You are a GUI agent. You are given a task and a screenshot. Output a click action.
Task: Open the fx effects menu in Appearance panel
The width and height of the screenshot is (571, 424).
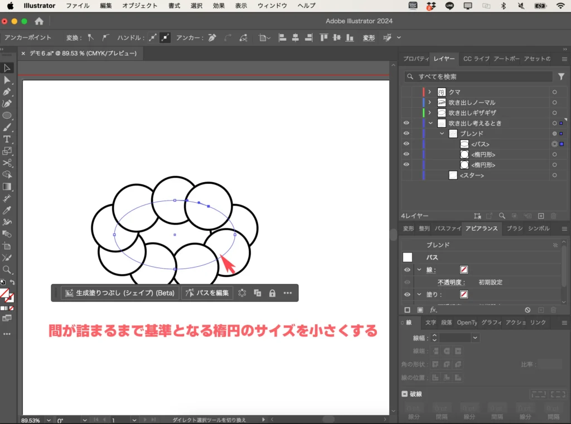point(434,310)
